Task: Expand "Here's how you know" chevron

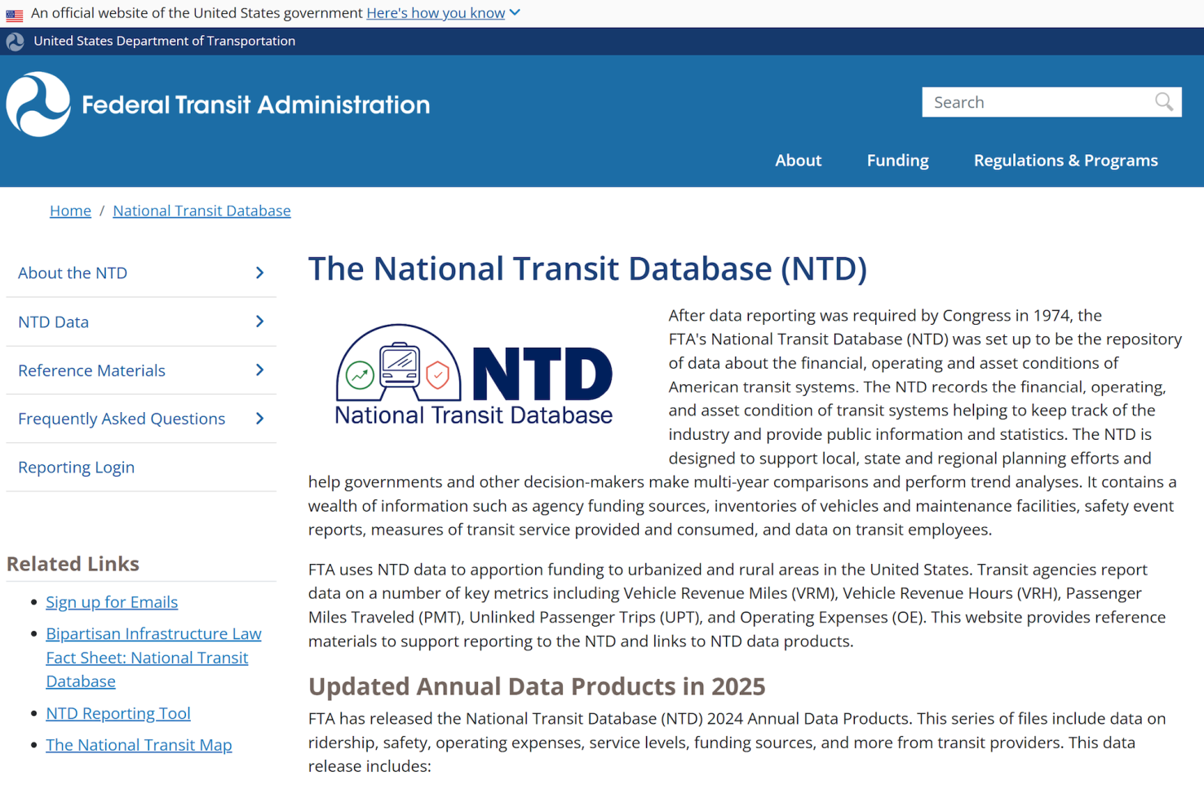Action: (515, 13)
